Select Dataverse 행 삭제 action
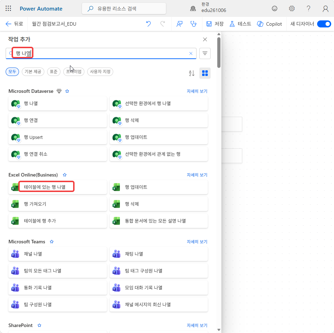This screenshot has height=333, width=334. [x=159, y=120]
